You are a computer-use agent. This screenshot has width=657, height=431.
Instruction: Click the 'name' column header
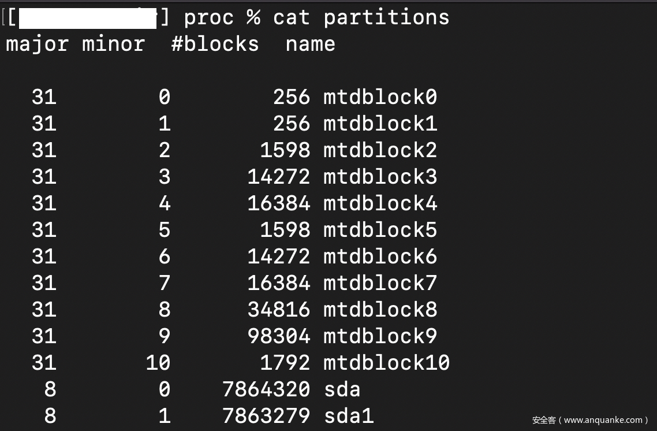click(310, 44)
